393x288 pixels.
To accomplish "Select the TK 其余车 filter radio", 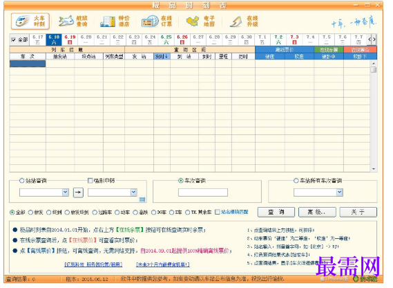I will (x=187, y=213).
